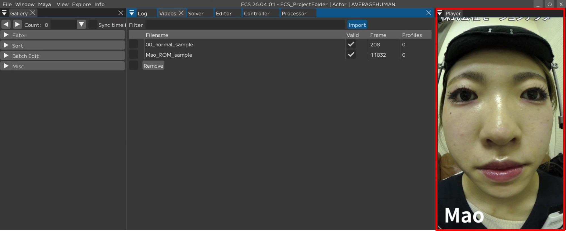Click the next arrow in Gallery
This screenshot has width=566, height=231.
pos(17,25)
